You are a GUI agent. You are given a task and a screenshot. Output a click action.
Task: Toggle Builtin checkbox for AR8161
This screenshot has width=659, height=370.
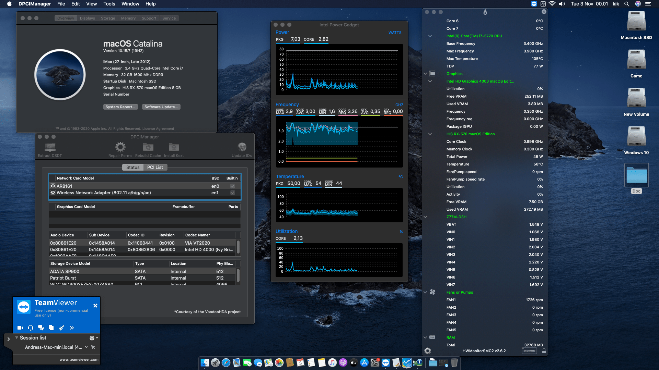click(233, 186)
